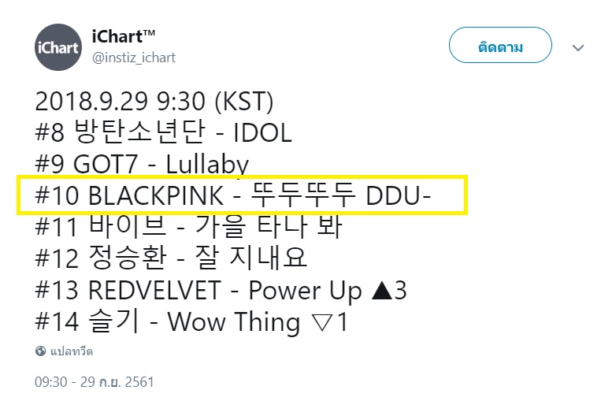The image size is (612, 401).
Task: Click the #11 바이브 chart entry
Action: 188,226
